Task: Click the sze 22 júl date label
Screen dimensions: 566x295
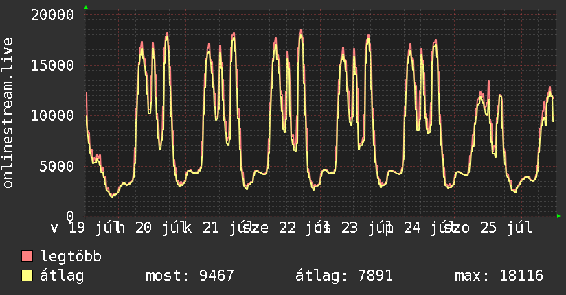Action: click(286, 228)
